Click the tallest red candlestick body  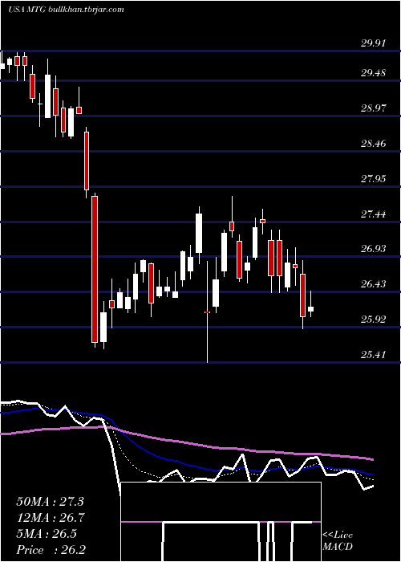(95, 270)
